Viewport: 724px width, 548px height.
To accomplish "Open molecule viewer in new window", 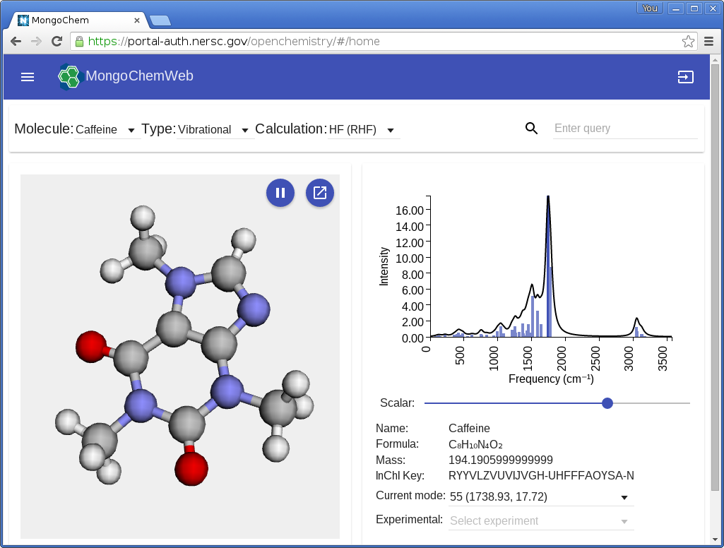I will point(320,193).
